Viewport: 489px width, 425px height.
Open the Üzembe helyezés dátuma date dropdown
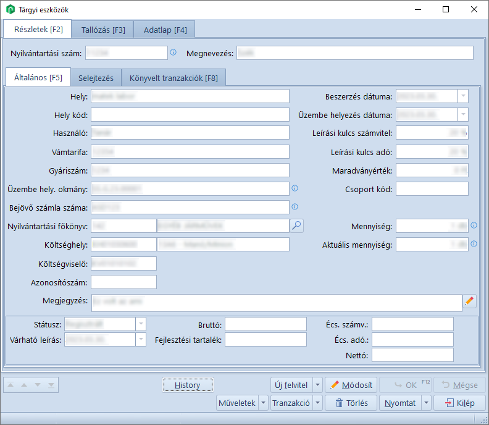pyautogui.click(x=462, y=115)
